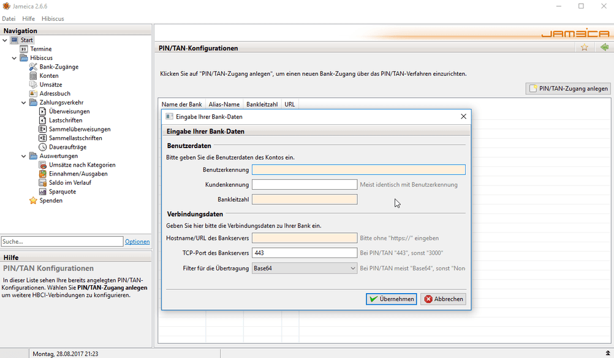The width and height of the screenshot is (614, 358).
Task: Click the Zahlungsverkehr folder icon
Action: coord(33,103)
